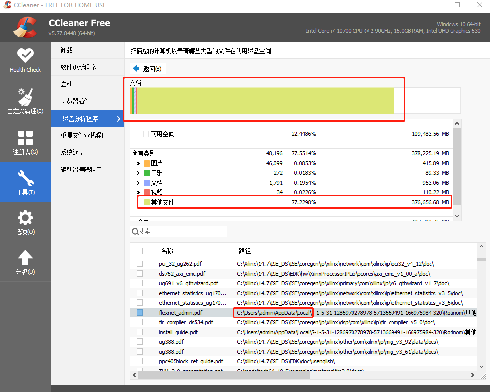Click the 77.5514% all categories percentage

(x=304, y=153)
